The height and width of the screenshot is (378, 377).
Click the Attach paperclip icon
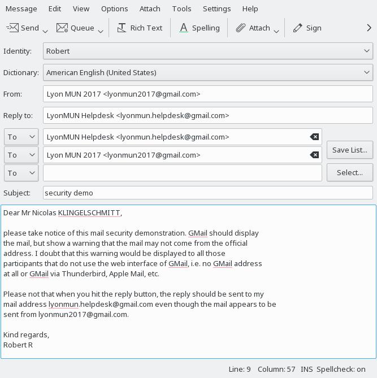click(240, 28)
